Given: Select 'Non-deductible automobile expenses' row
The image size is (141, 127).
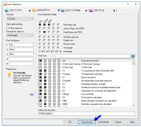Looking at the screenshot, I should [85, 81].
